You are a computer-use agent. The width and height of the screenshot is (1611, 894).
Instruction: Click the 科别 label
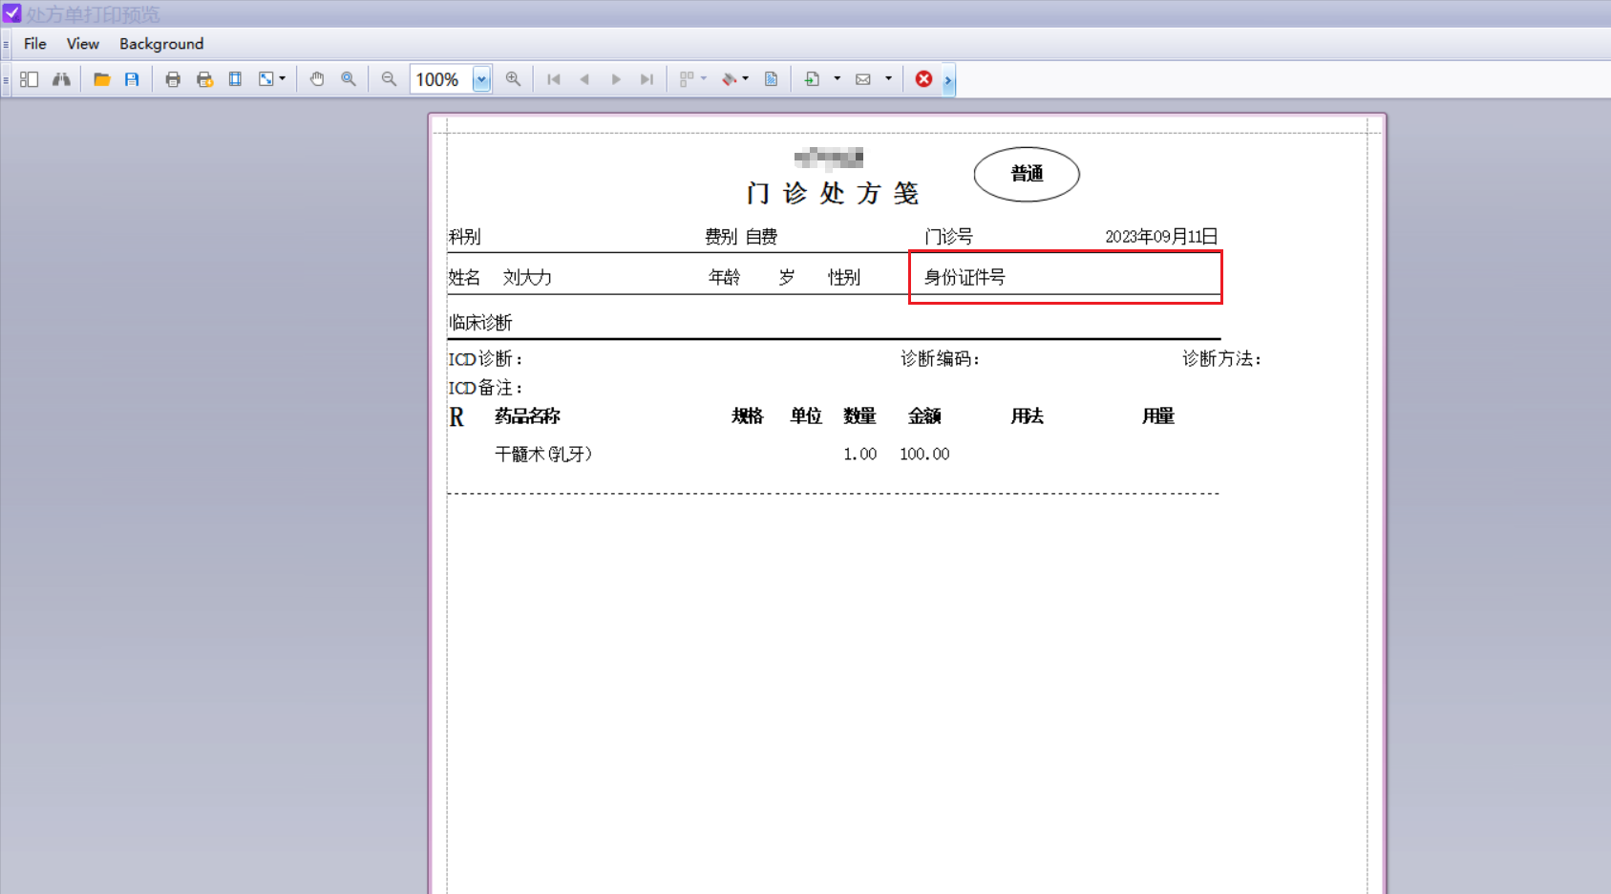464,236
